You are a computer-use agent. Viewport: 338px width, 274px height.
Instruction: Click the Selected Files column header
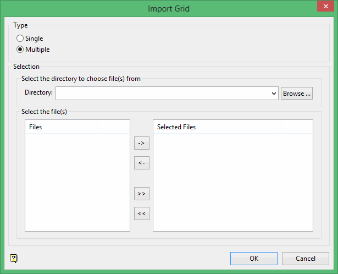(x=217, y=127)
